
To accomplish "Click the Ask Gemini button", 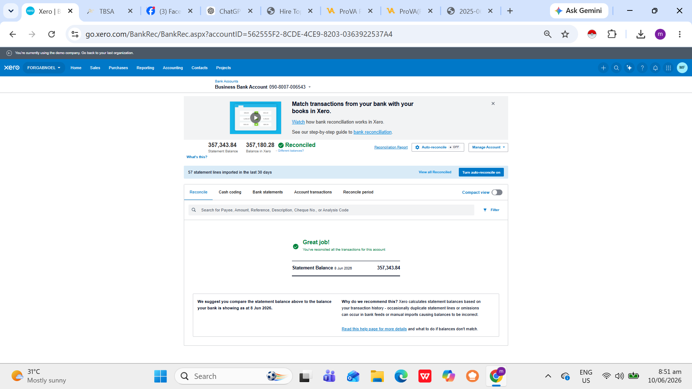I will point(579,11).
